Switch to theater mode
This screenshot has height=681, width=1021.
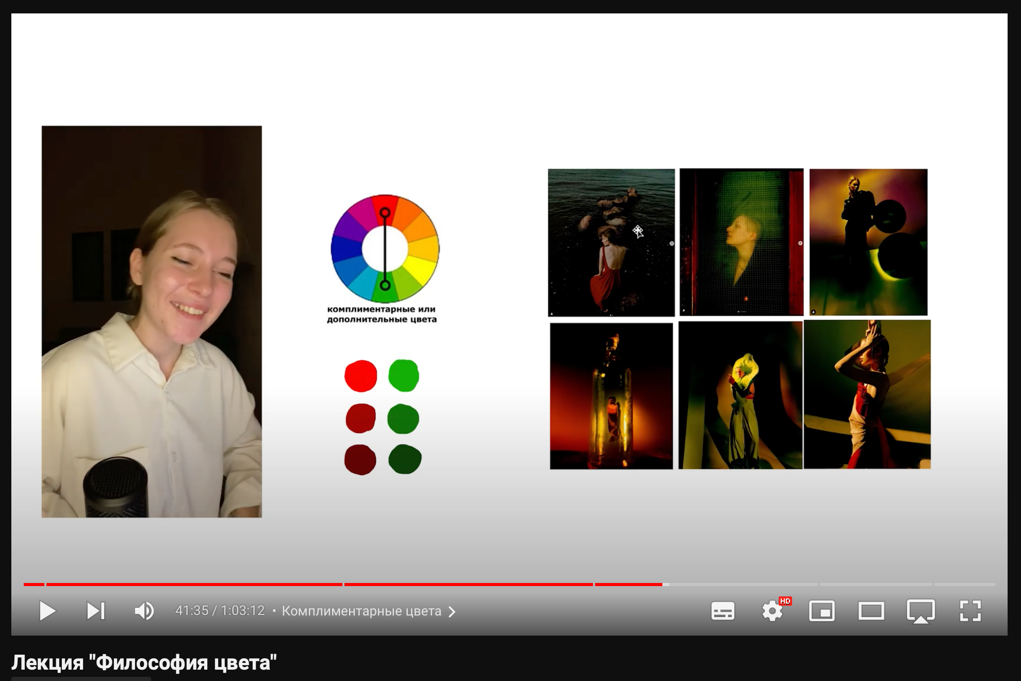click(x=871, y=611)
